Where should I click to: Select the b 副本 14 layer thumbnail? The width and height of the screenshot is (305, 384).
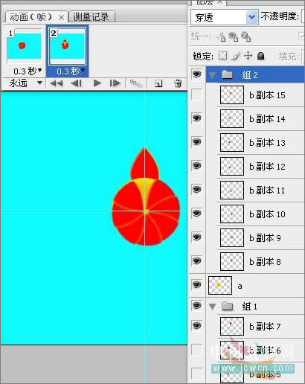coord(232,118)
